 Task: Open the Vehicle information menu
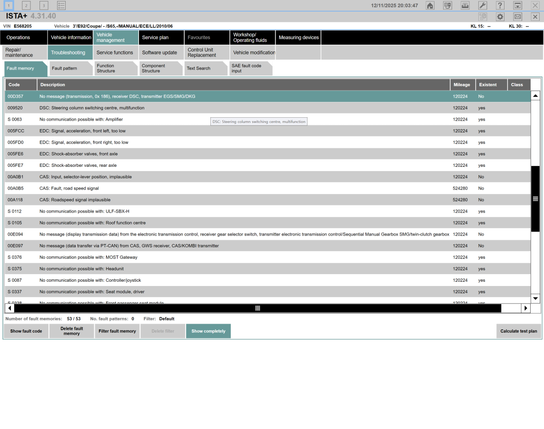pos(71,38)
